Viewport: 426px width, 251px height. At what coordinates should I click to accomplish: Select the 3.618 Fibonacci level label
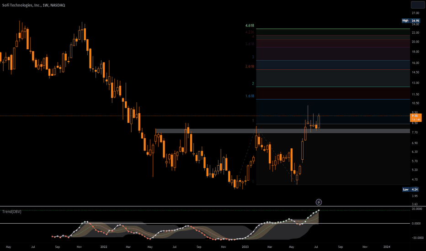[250, 44]
